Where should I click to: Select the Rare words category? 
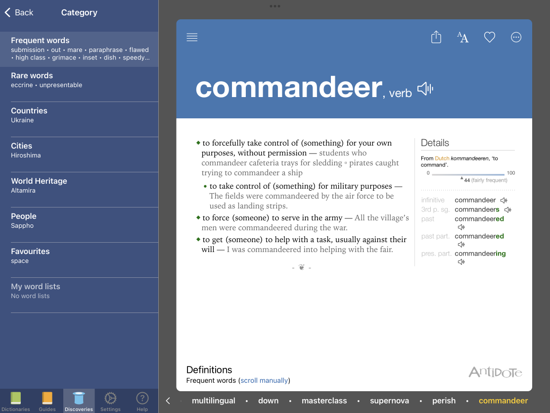click(x=79, y=80)
